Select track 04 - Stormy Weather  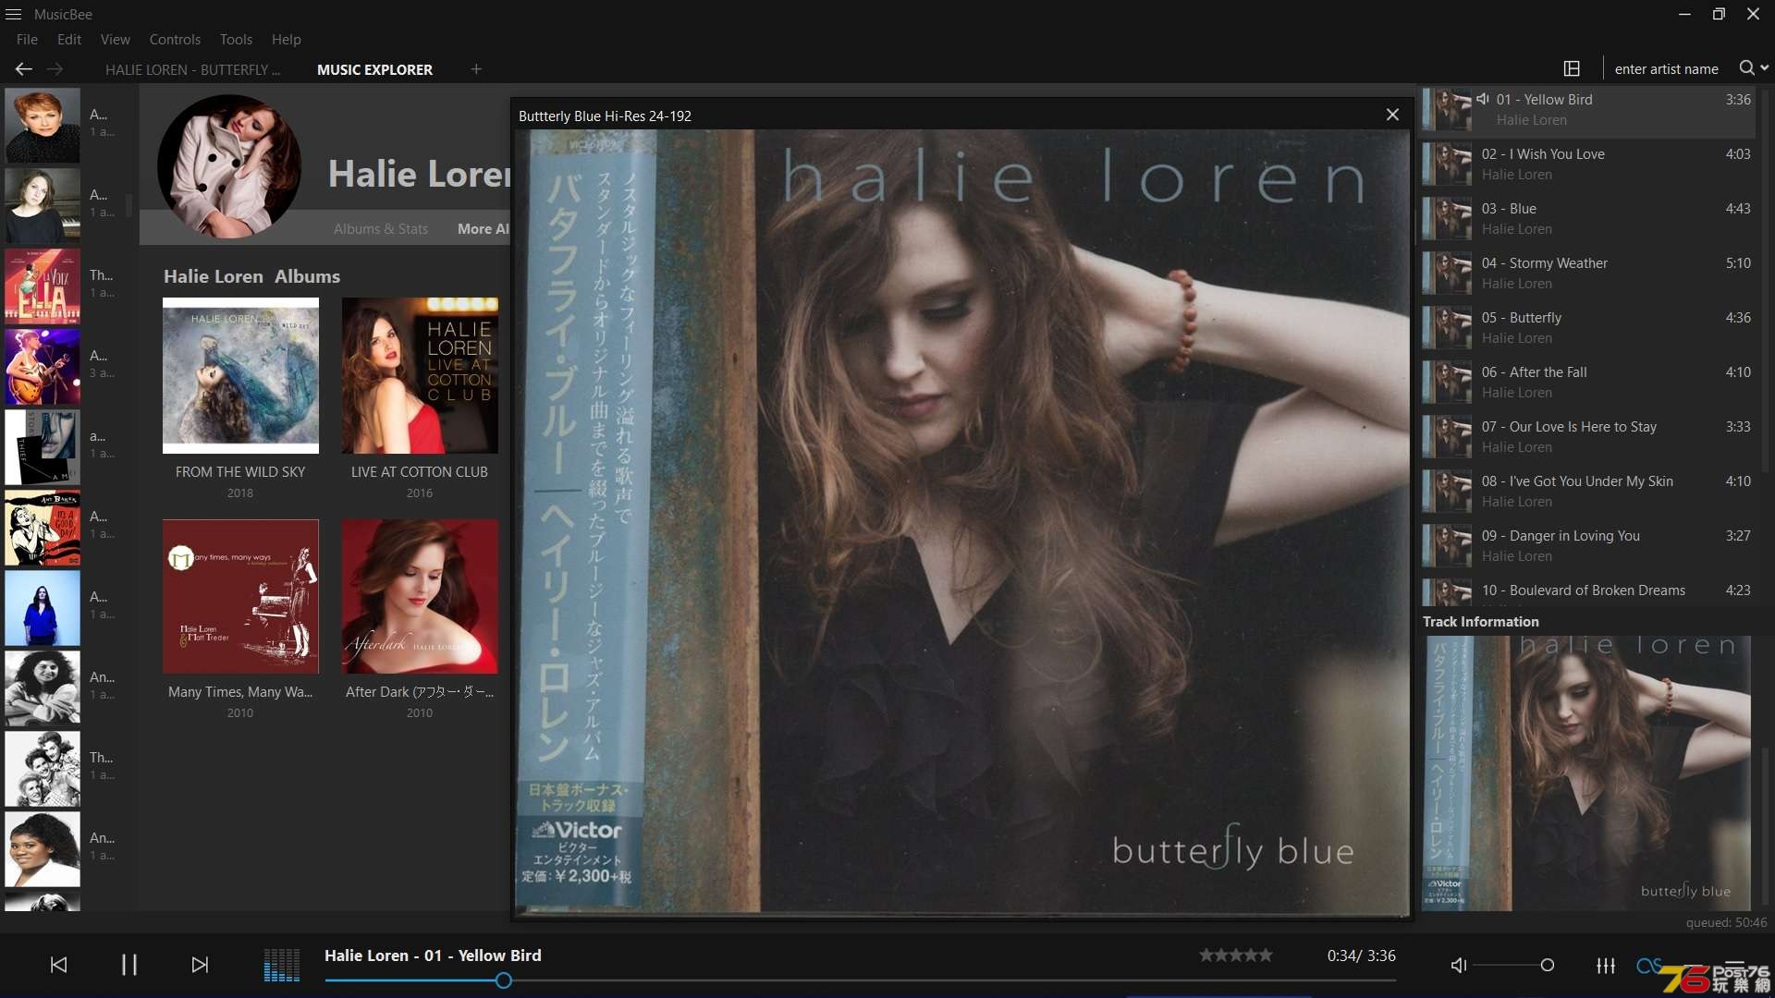point(1588,274)
